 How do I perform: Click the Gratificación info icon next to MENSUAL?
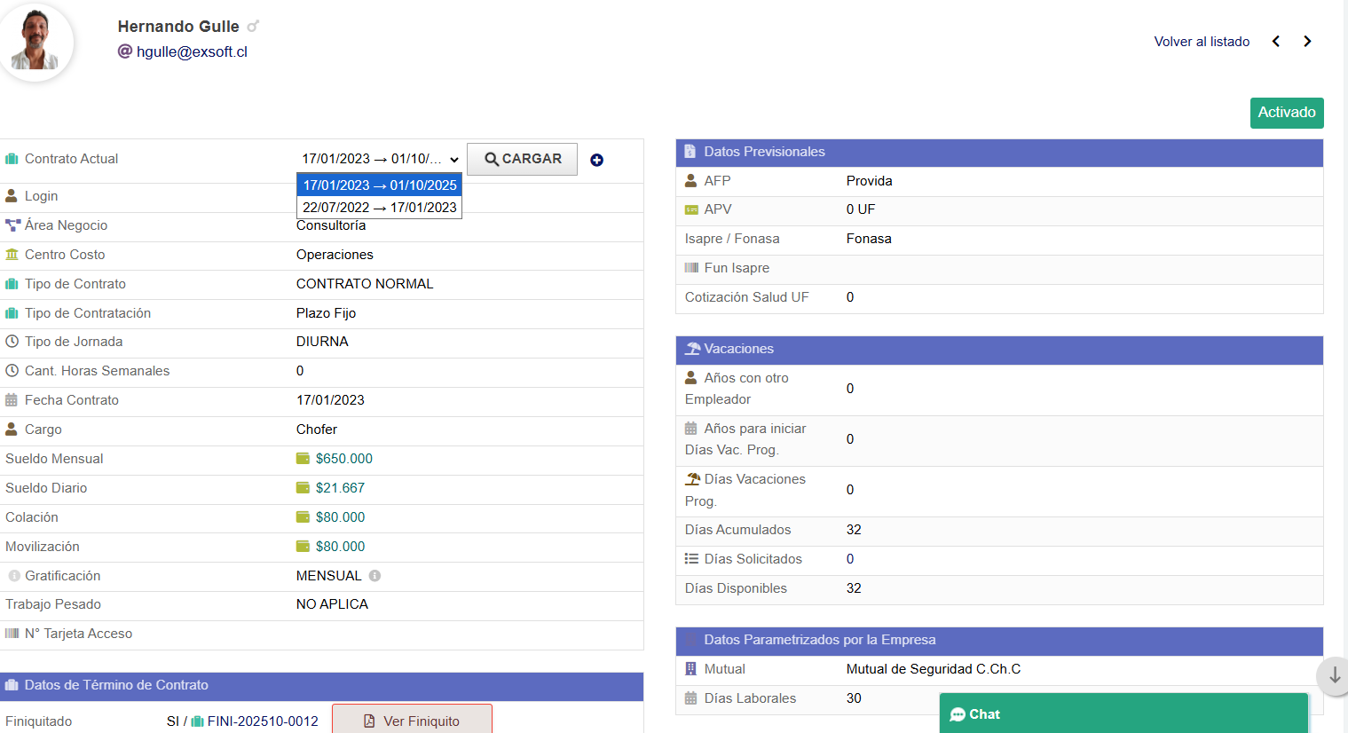click(374, 576)
